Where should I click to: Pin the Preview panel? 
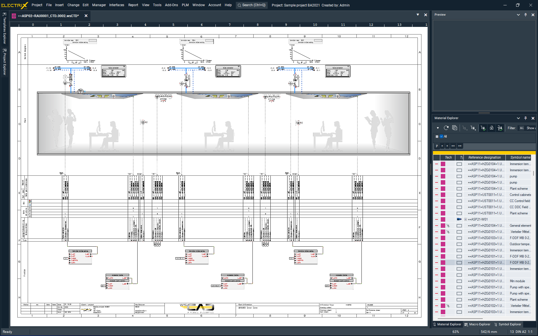(x=525, y=15)
